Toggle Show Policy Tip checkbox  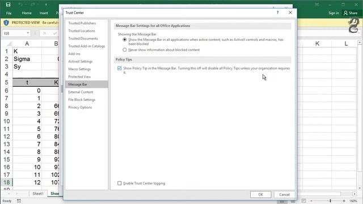click(120, 68)
